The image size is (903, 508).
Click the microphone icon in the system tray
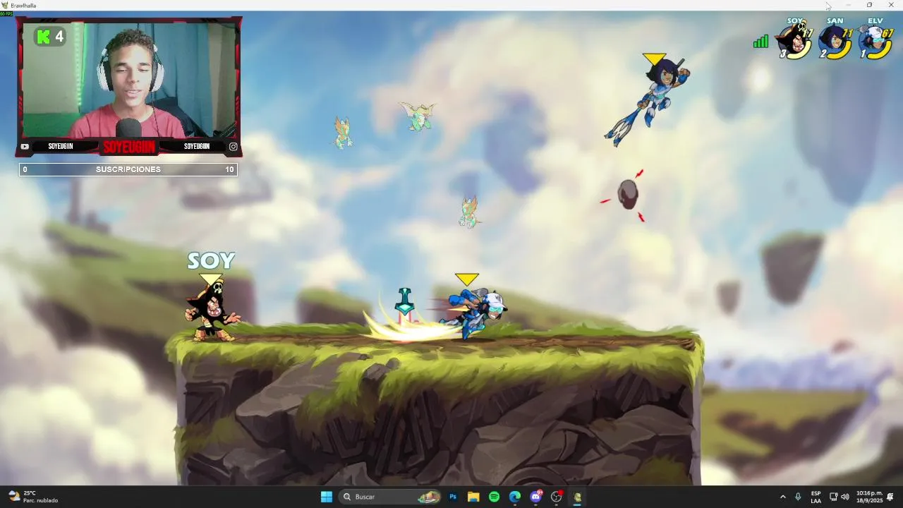coord(798,497)
